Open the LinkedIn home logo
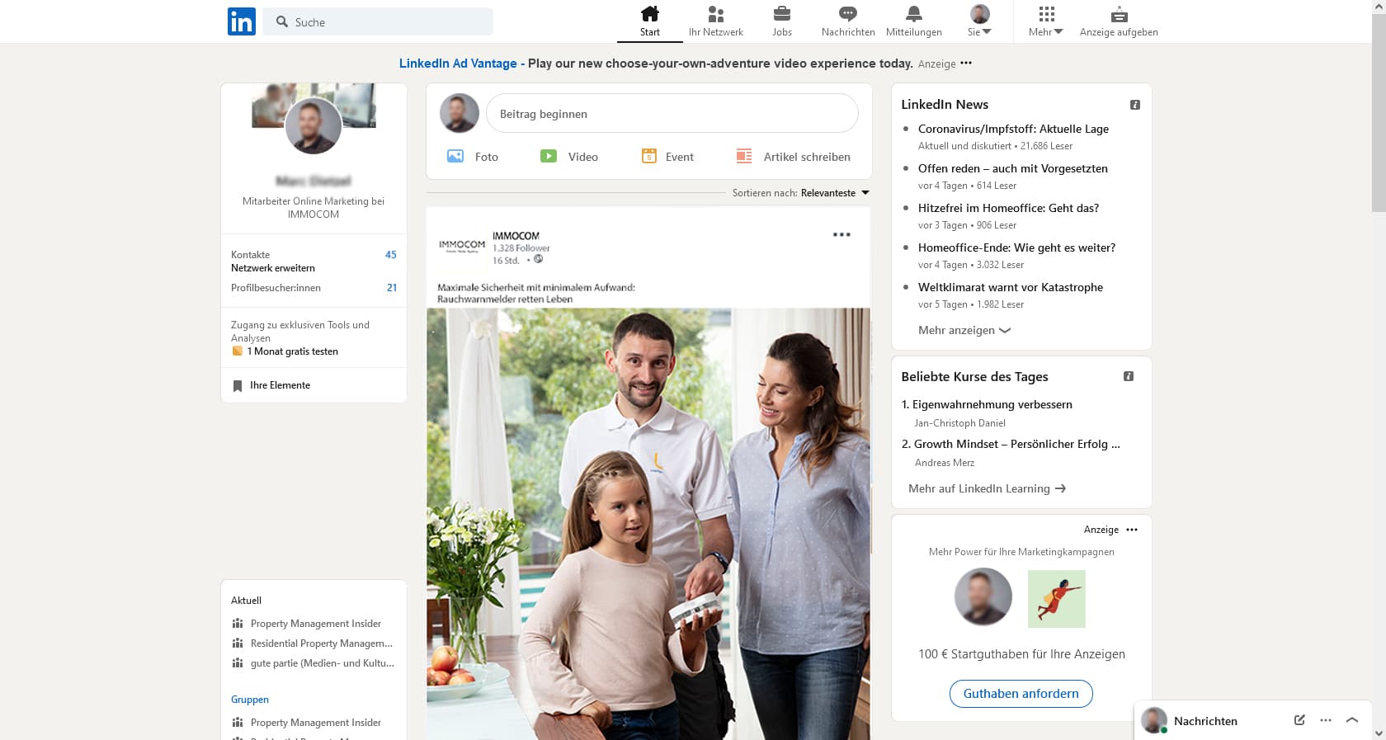This screenshot has height=740, width=1386. point(242,21)
